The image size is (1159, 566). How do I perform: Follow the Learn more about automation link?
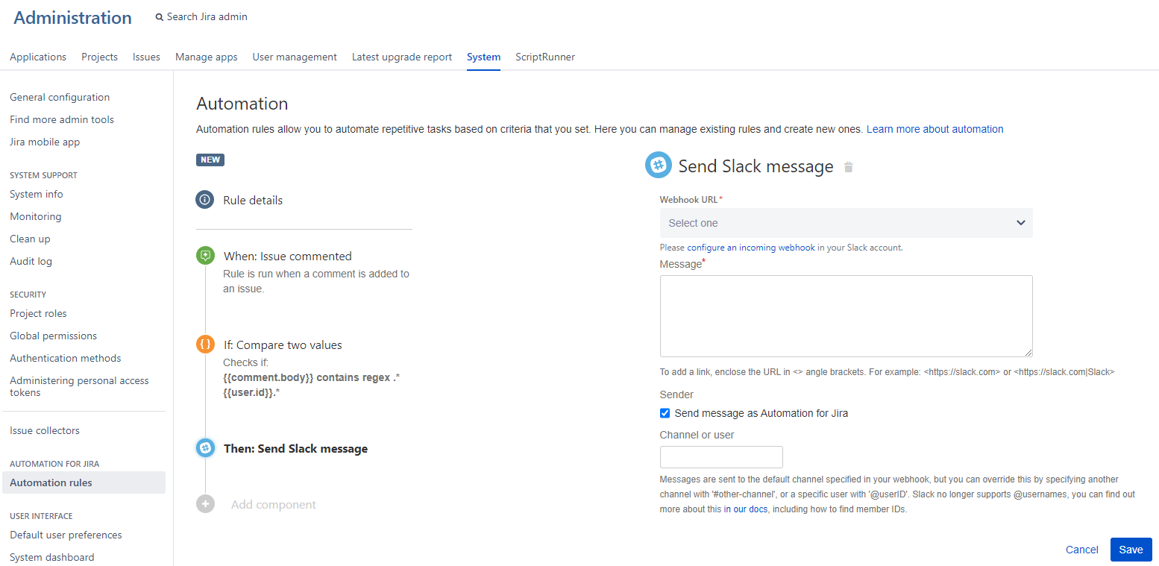tap(935, 129)
